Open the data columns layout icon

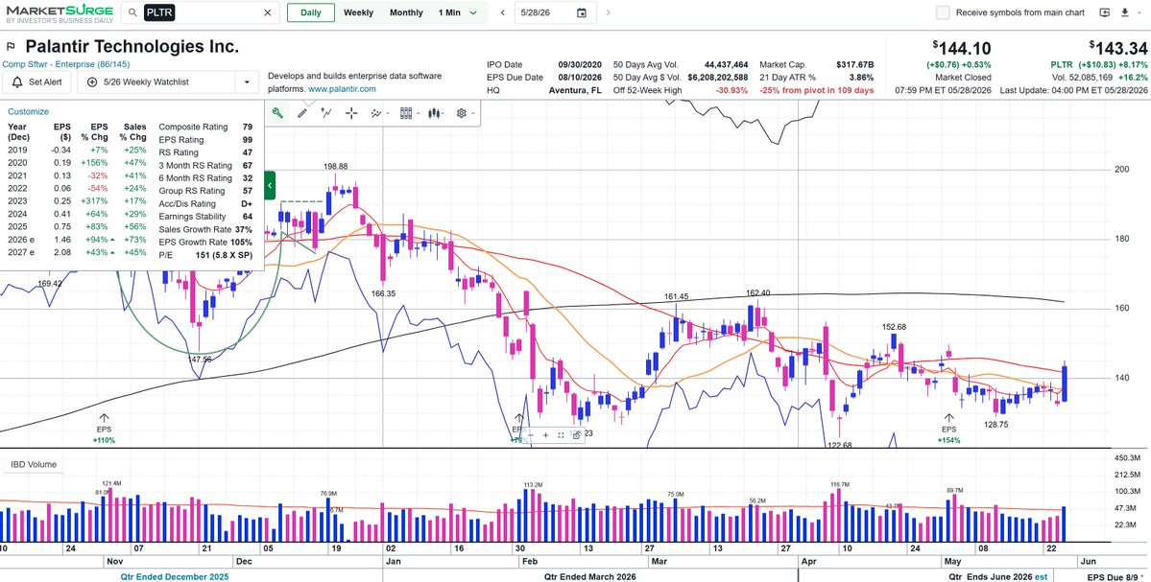point(407,113)
